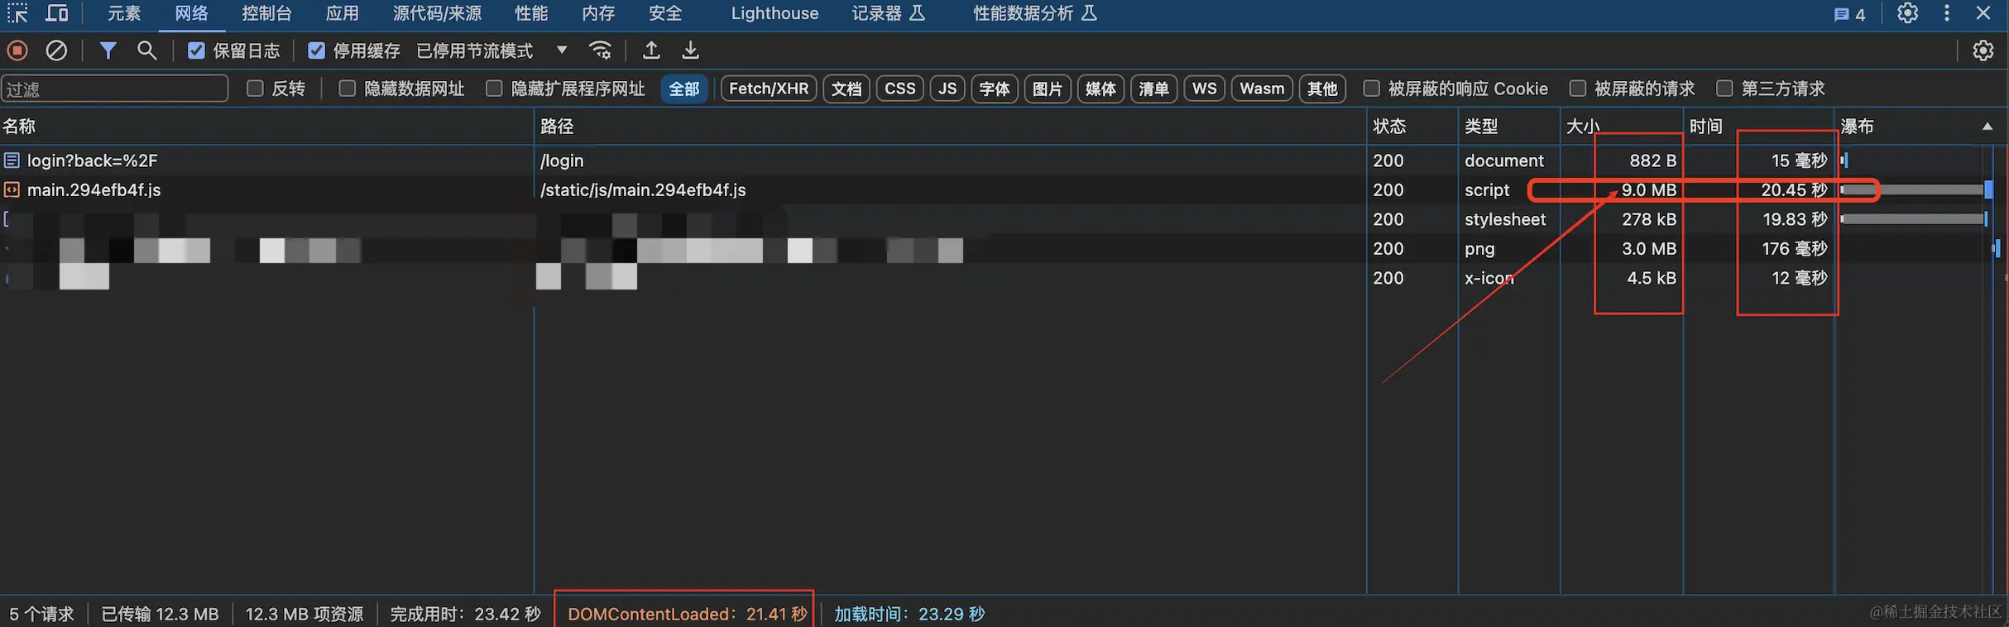Switch to 应用 tab
The image size is (2009, 627).
click(343, 13)
